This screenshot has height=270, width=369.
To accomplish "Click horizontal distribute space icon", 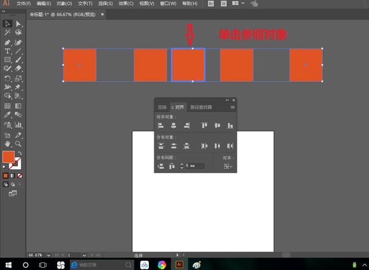I will tap(172, 166).
